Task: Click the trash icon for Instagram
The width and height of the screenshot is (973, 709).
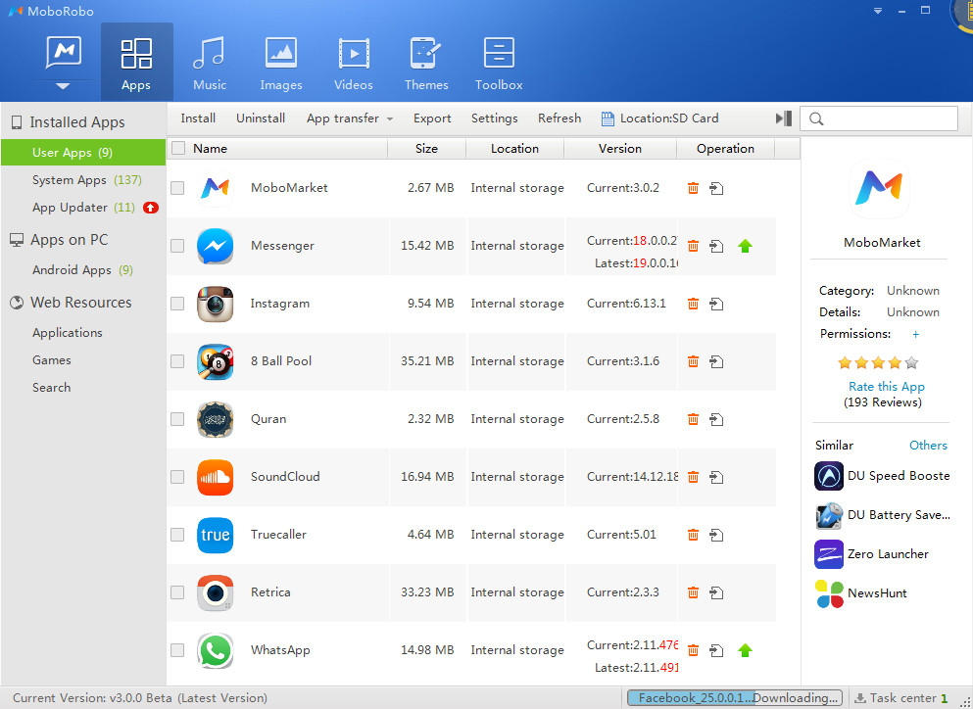Action: coord(693,304)
